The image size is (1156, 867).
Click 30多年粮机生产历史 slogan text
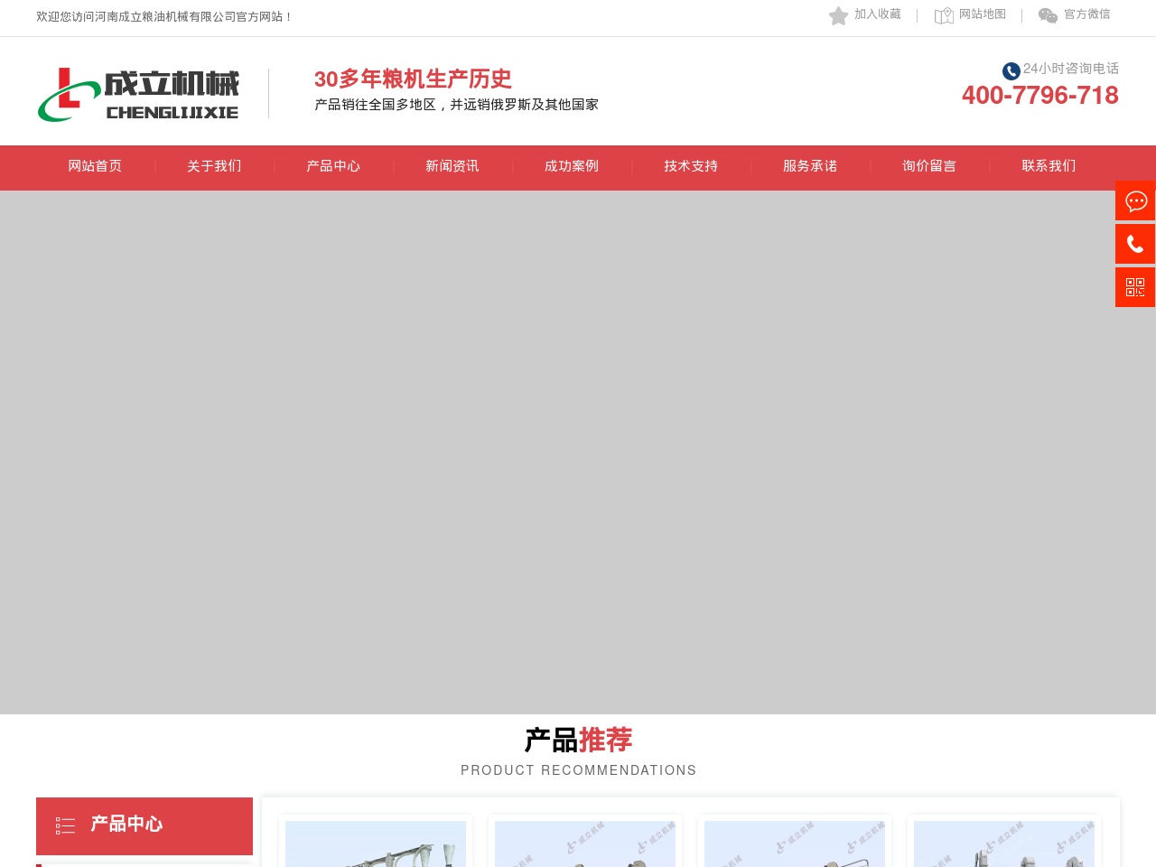tap(413, 79)
